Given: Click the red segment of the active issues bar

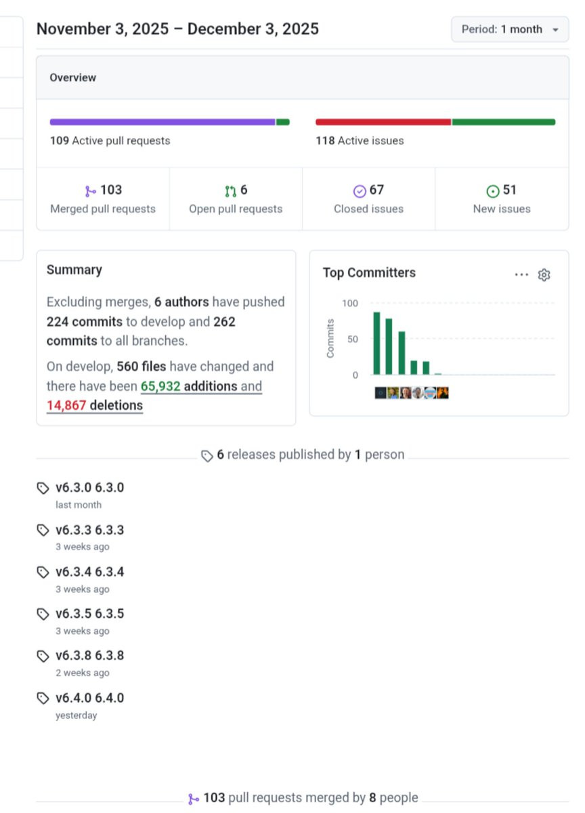Looking at the screenshot, I should [383, 122].
